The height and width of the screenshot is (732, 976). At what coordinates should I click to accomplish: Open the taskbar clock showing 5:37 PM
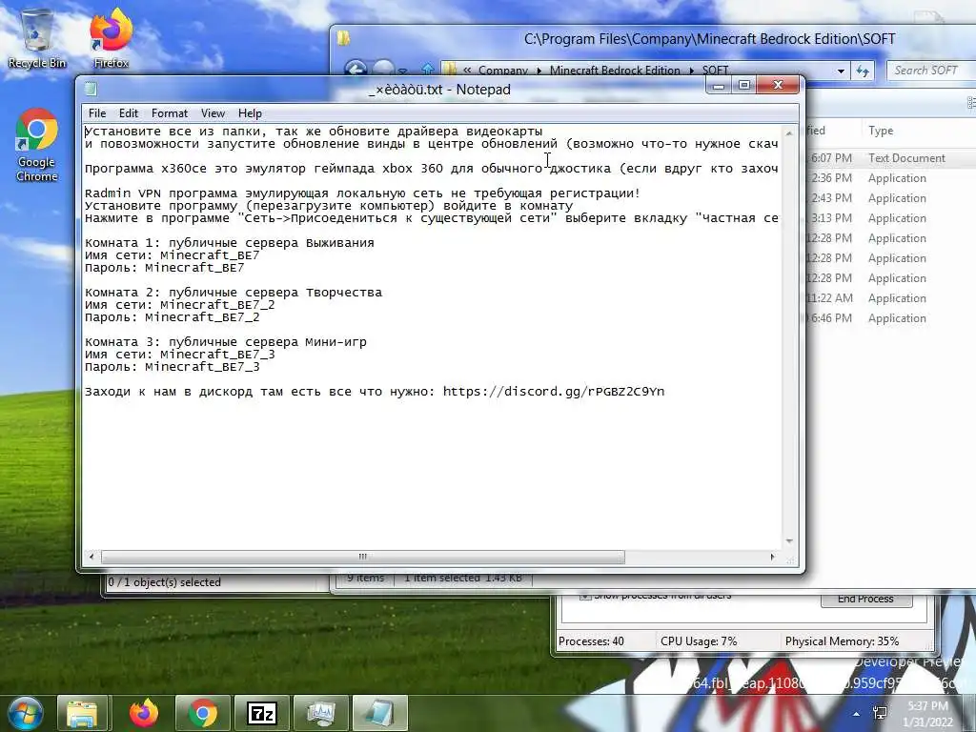927,714
